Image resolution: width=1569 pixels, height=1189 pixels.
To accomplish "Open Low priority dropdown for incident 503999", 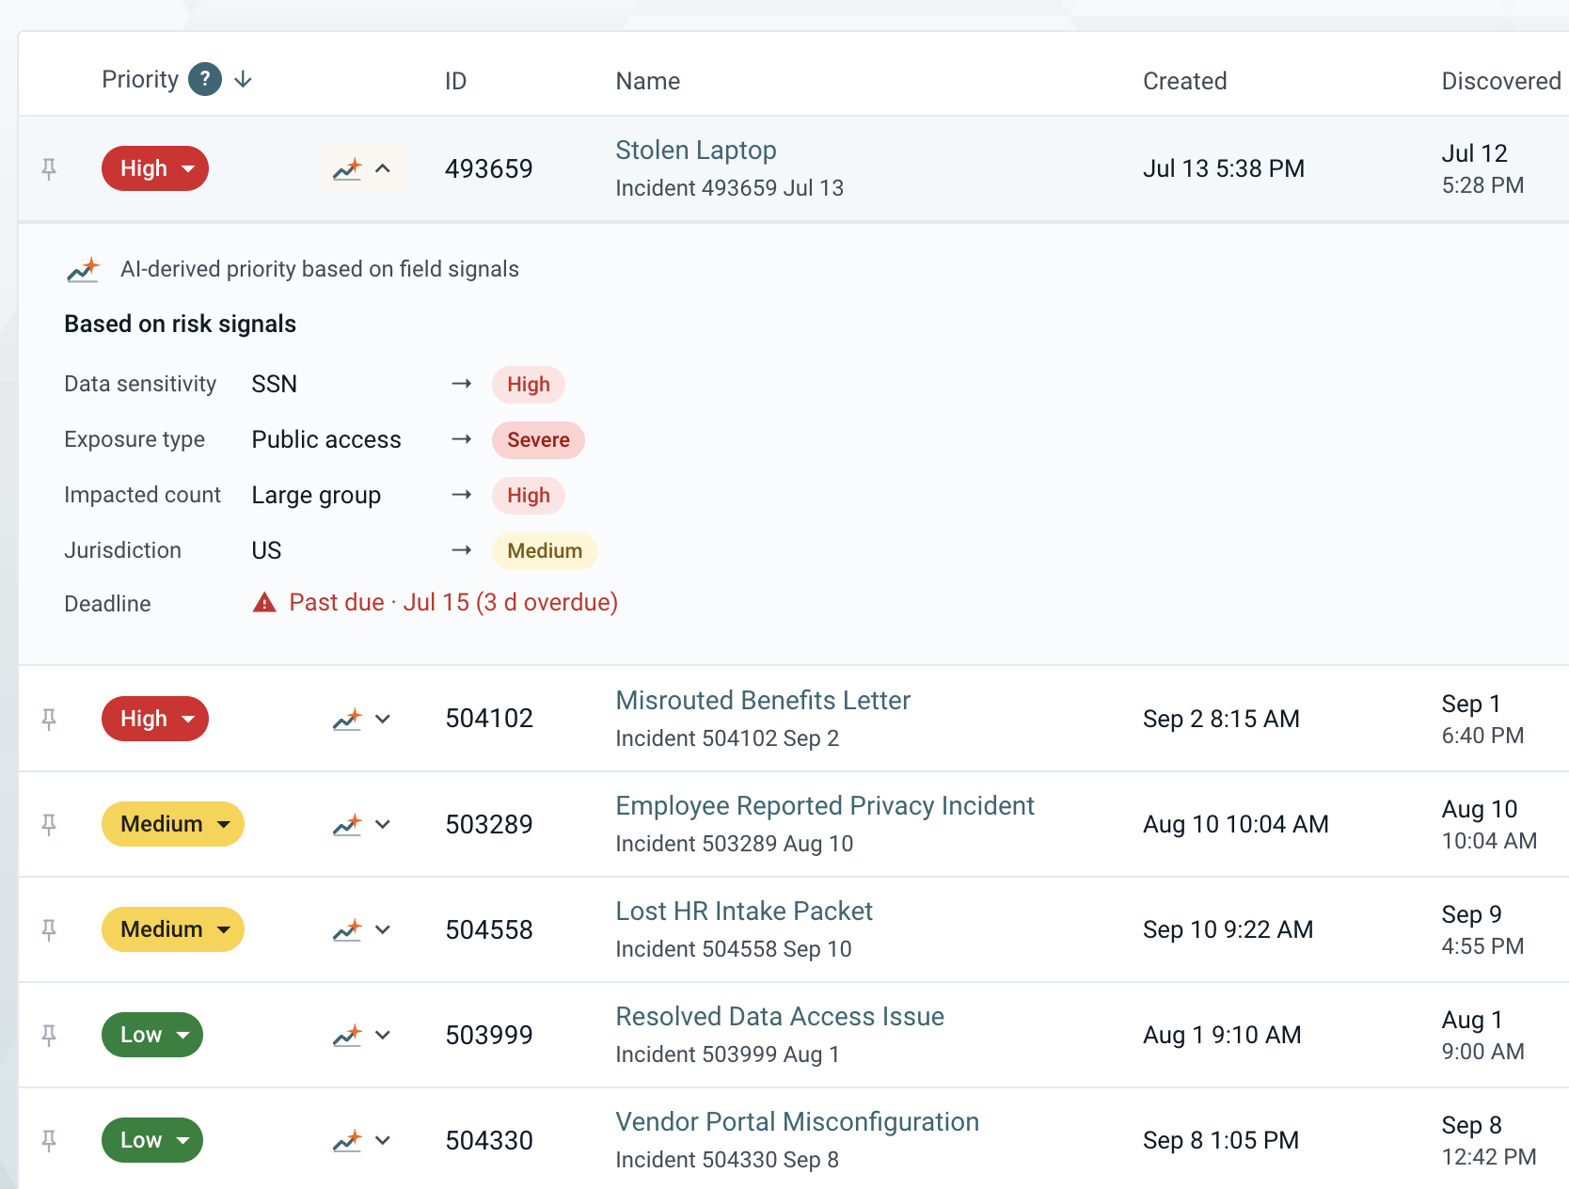I will click(152, 1035).
